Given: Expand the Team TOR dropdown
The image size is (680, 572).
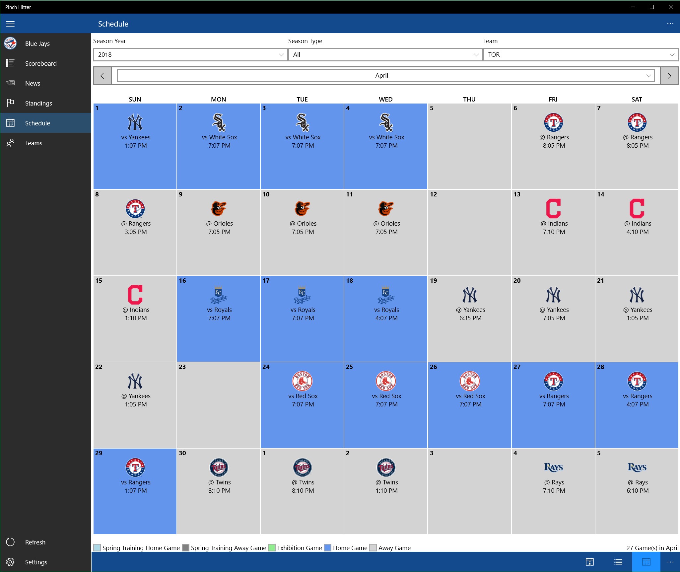Looking at the screenshot, I should (x=580, y=55).
